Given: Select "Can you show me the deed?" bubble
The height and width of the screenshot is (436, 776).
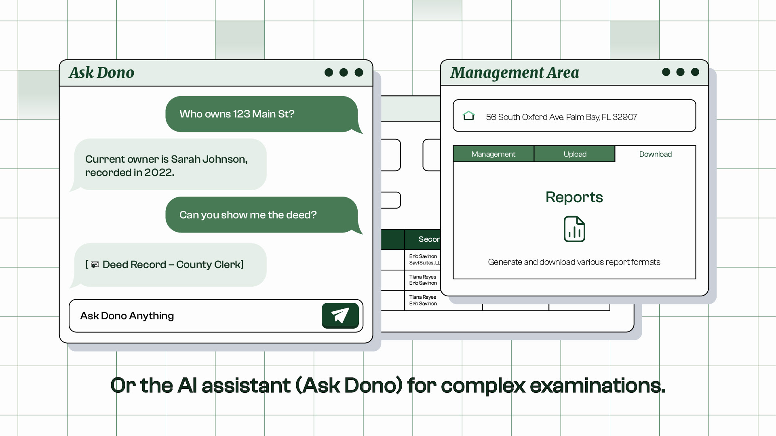Looking at the screenshot, I should click(x=261, y=215).
